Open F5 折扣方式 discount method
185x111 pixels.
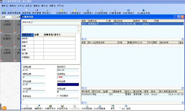point(62,107)
